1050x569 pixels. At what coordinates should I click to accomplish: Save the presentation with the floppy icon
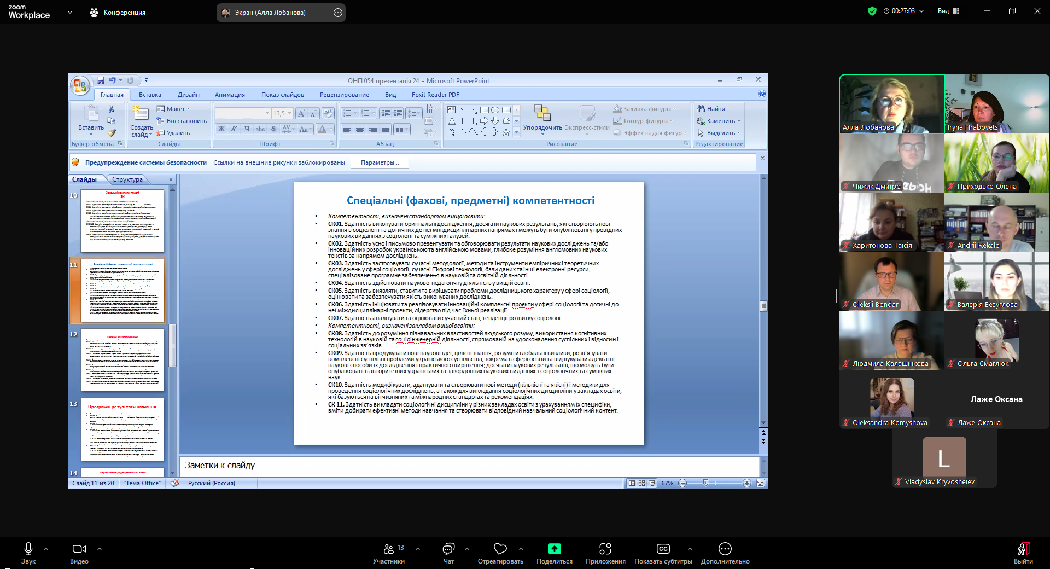[x=101, y=80]
